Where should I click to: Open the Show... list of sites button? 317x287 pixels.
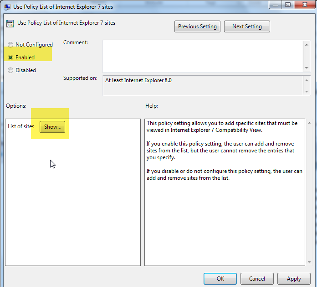(x=52, y=127)
